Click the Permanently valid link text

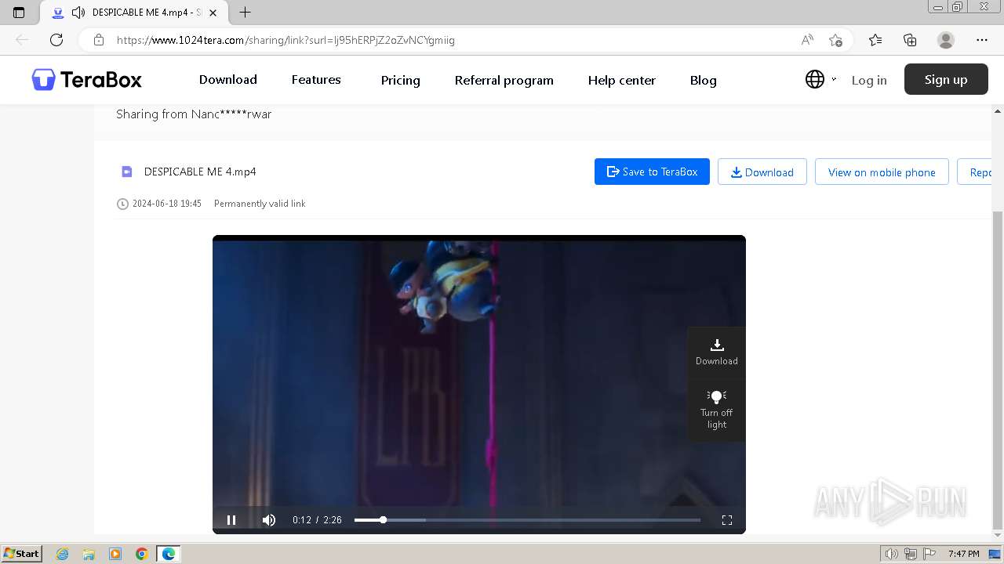(x=260, y=204)
